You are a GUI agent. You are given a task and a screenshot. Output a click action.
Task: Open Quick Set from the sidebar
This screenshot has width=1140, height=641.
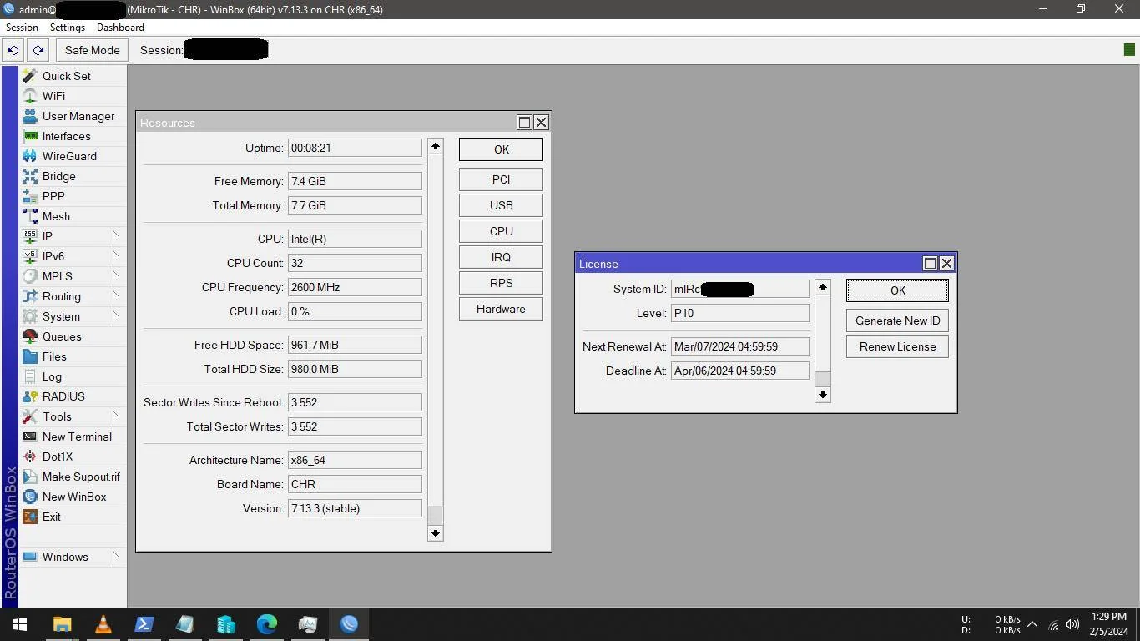[73, 76]
